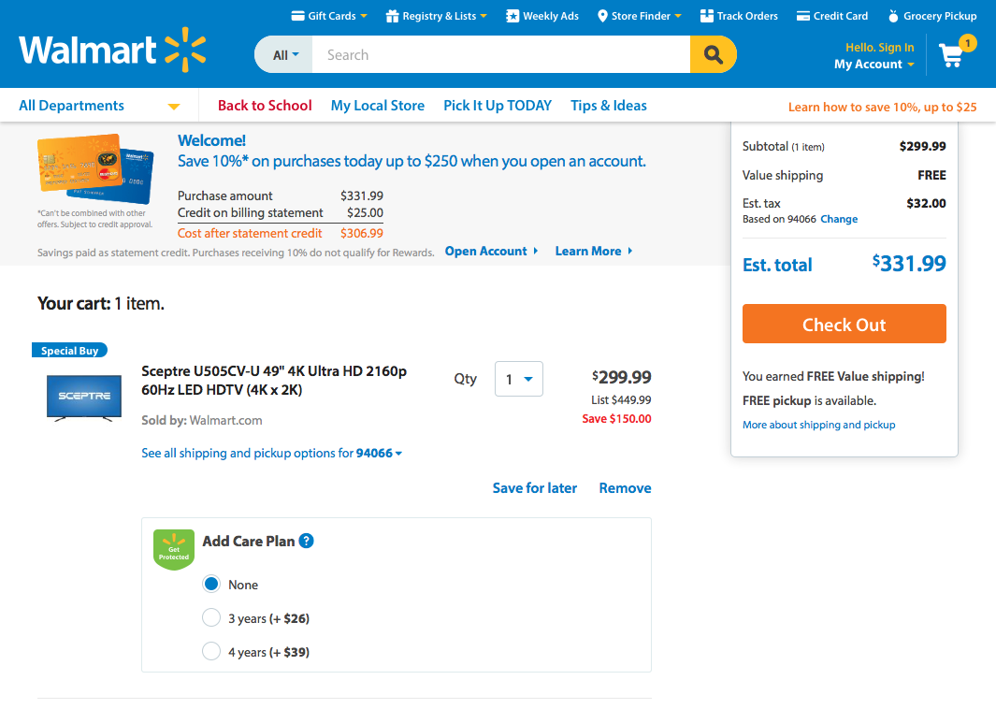Image resolution: width=996 pixels, height=709 pixels.
Task: Focus the Search input field
Action: click(x=501, y=54)
